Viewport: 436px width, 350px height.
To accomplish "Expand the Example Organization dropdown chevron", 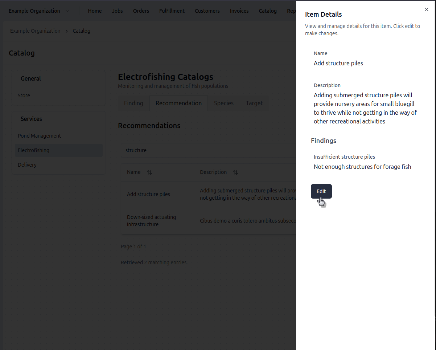I will click(67, 11).
